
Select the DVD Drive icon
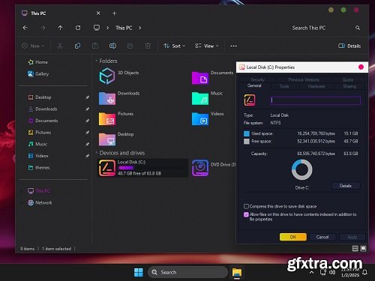(x=200, y=168)
